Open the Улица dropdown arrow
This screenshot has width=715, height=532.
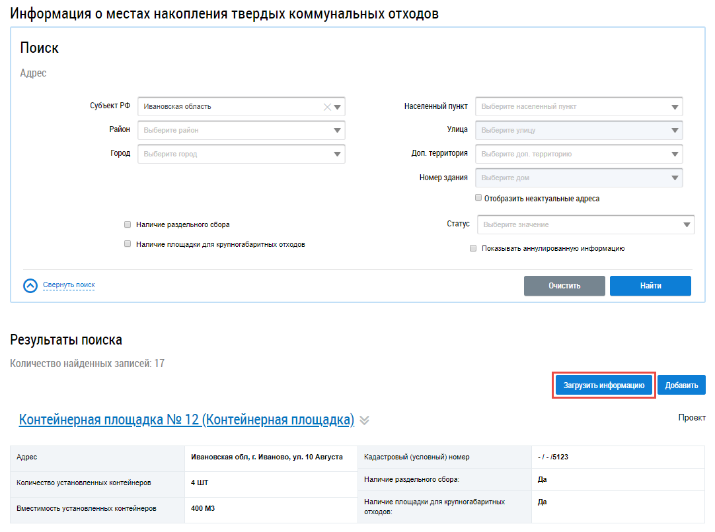[675, 131]
